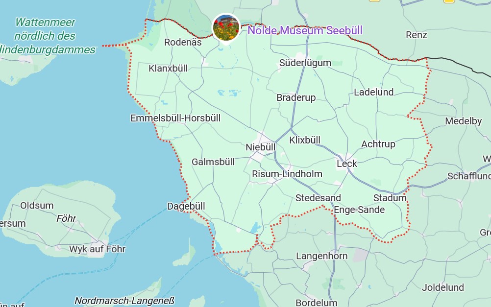Image resolution: width=491 pixels, height=307 pixels.
Task: Open the Nolde Museum Seebüll photo marker
Action: (x=226, y=27)
